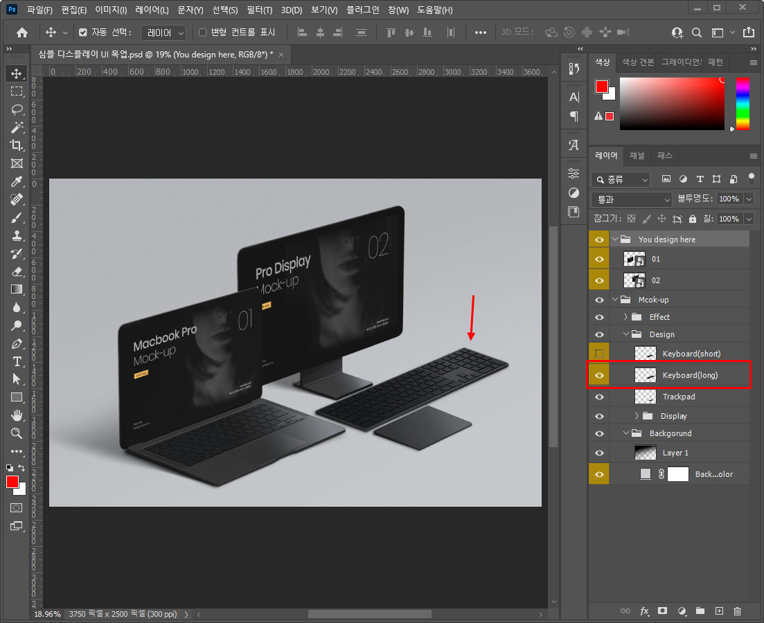Open the fill (칠) percentage dropdown arrow

click(x=749, y=219)
